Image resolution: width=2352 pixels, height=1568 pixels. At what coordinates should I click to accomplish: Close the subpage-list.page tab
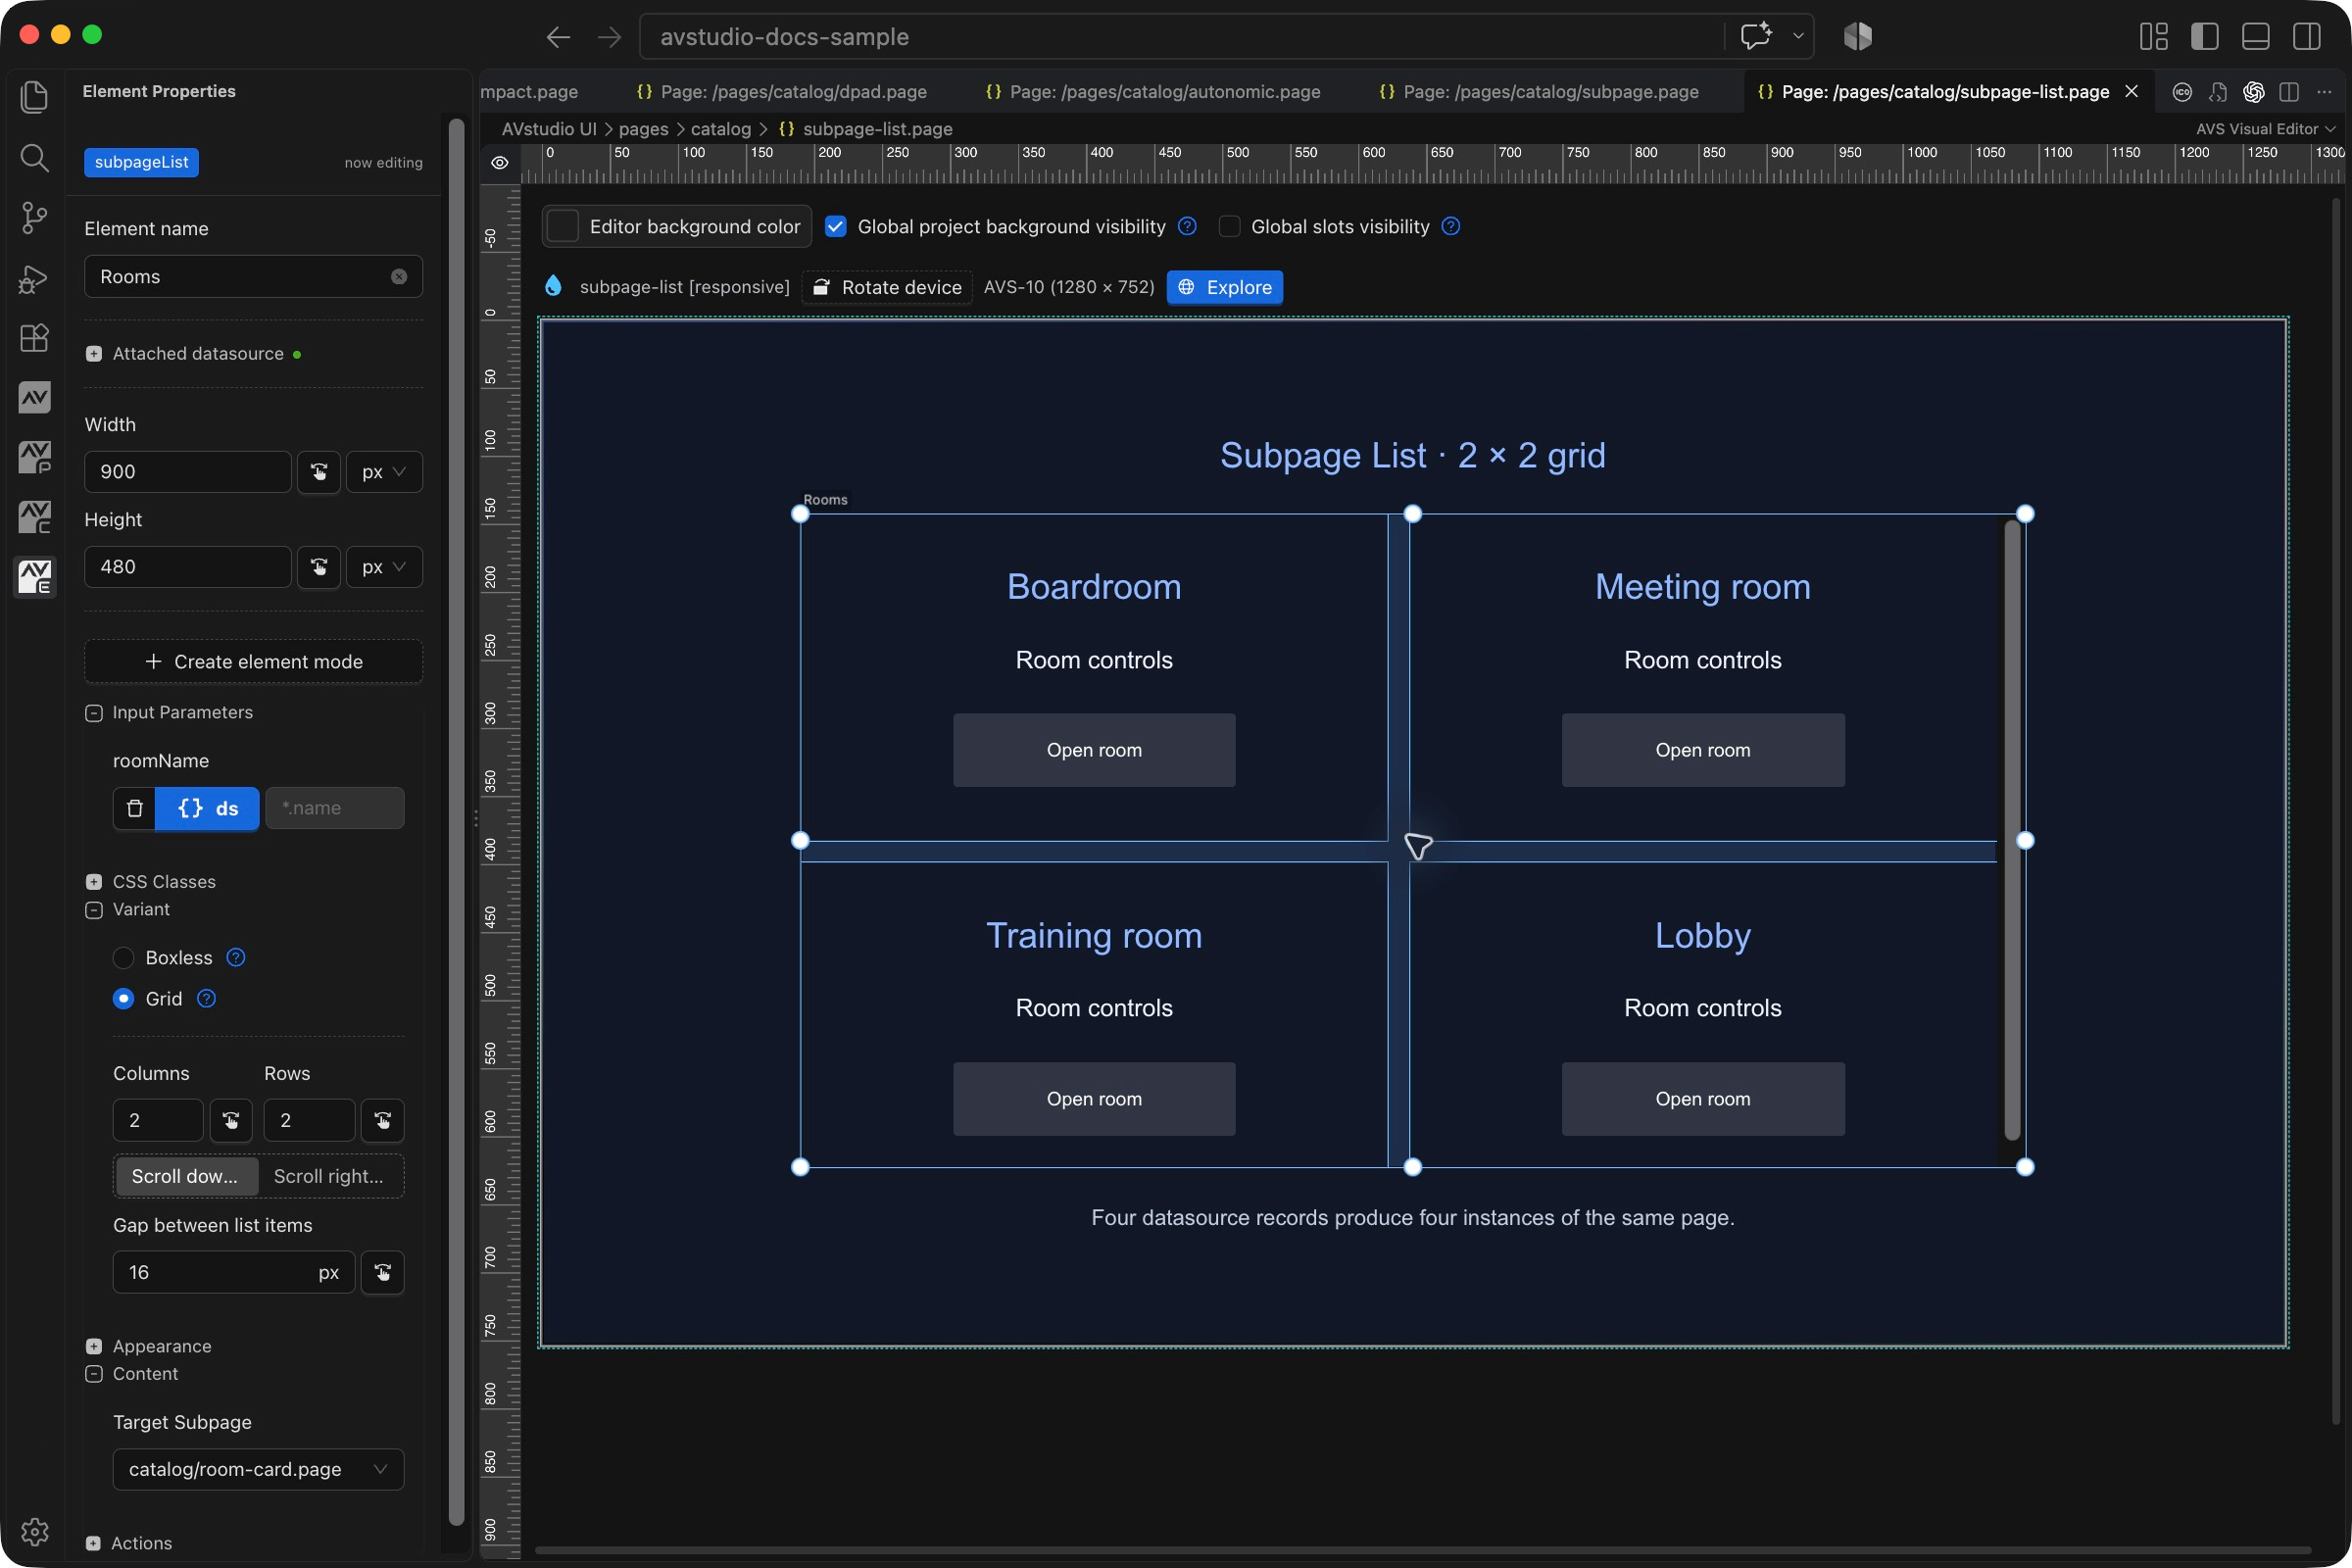coord(2131,92)
